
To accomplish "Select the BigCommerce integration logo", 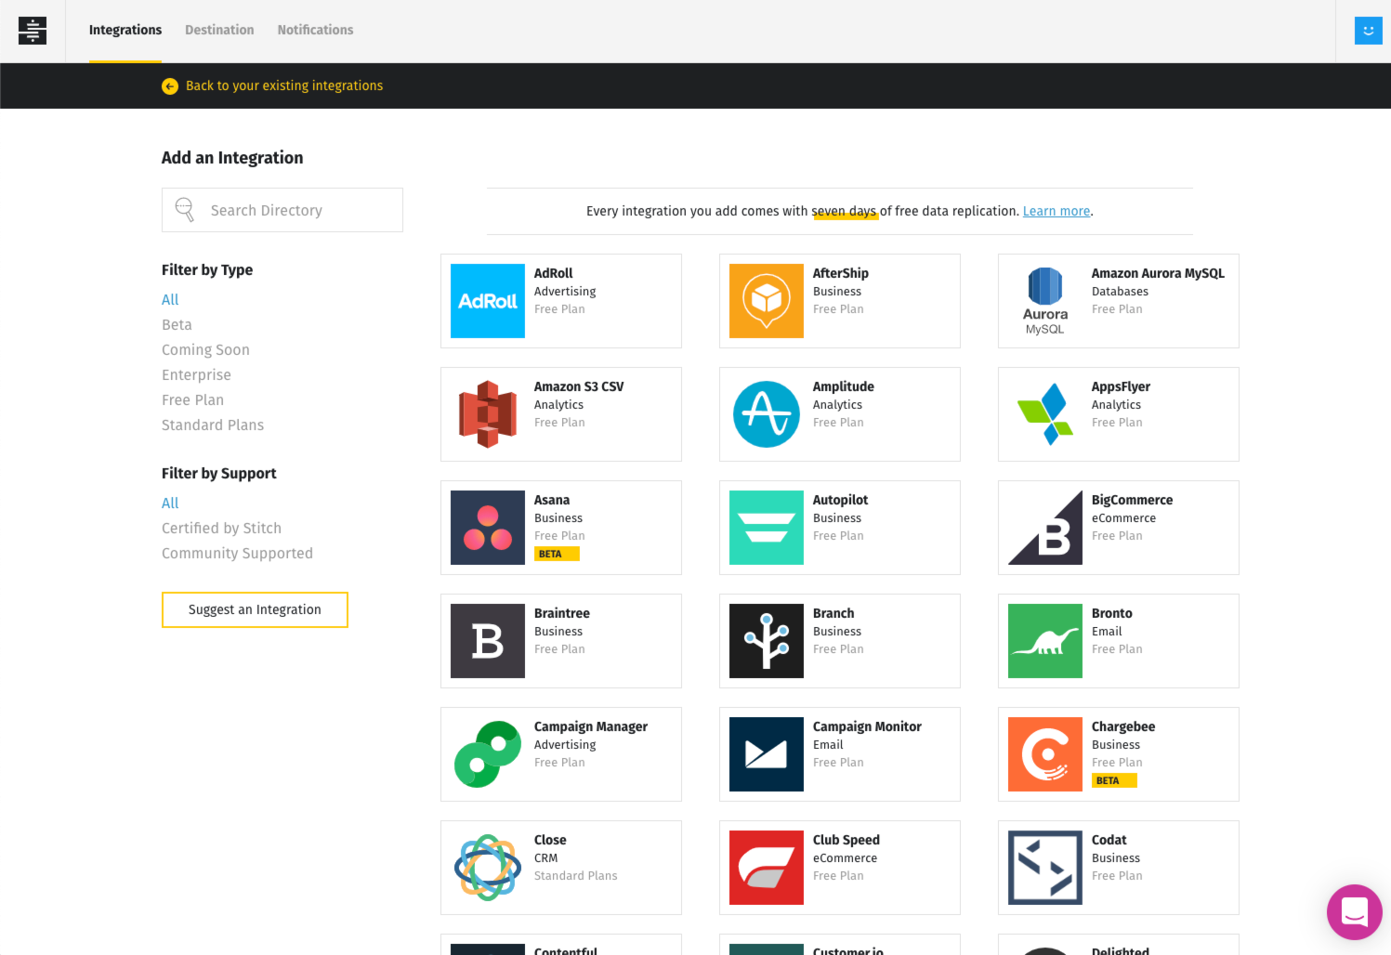I will [x=1045, y=528].
